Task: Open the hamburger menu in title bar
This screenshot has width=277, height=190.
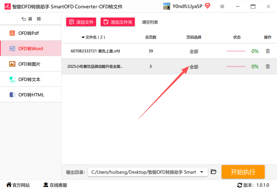Action: click(223, 6)
